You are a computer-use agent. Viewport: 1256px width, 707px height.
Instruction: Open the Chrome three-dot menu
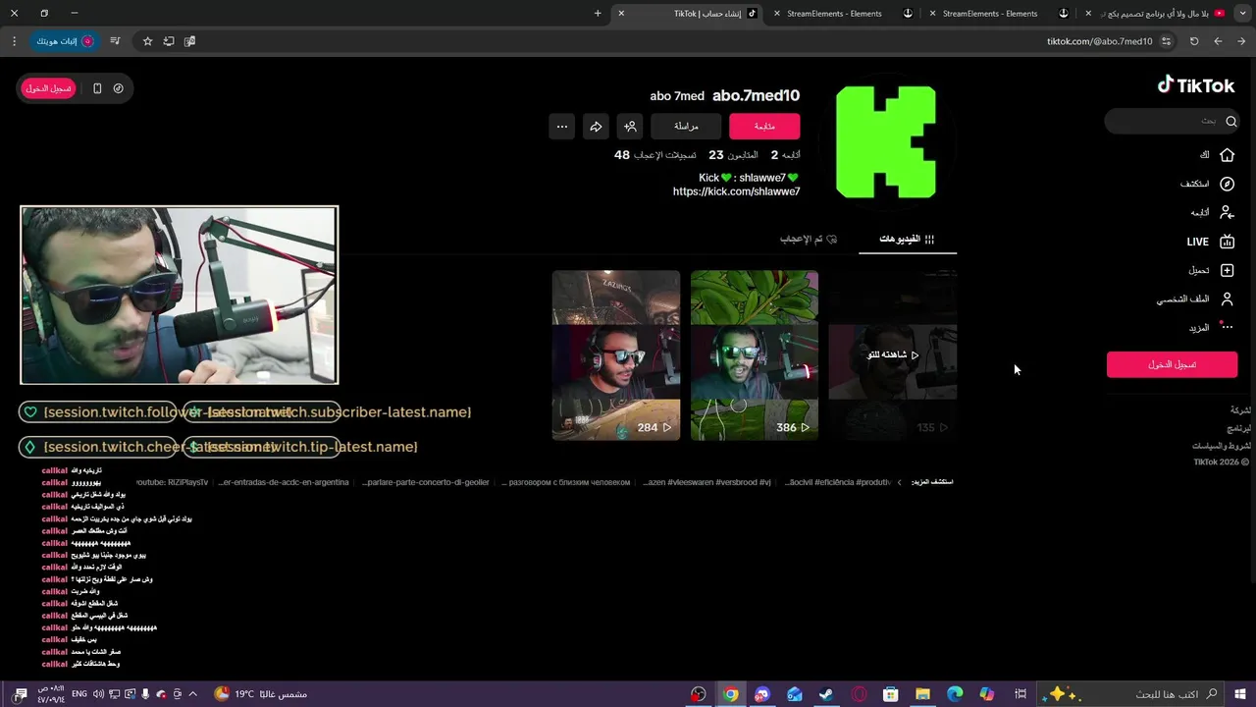(14, 41)
